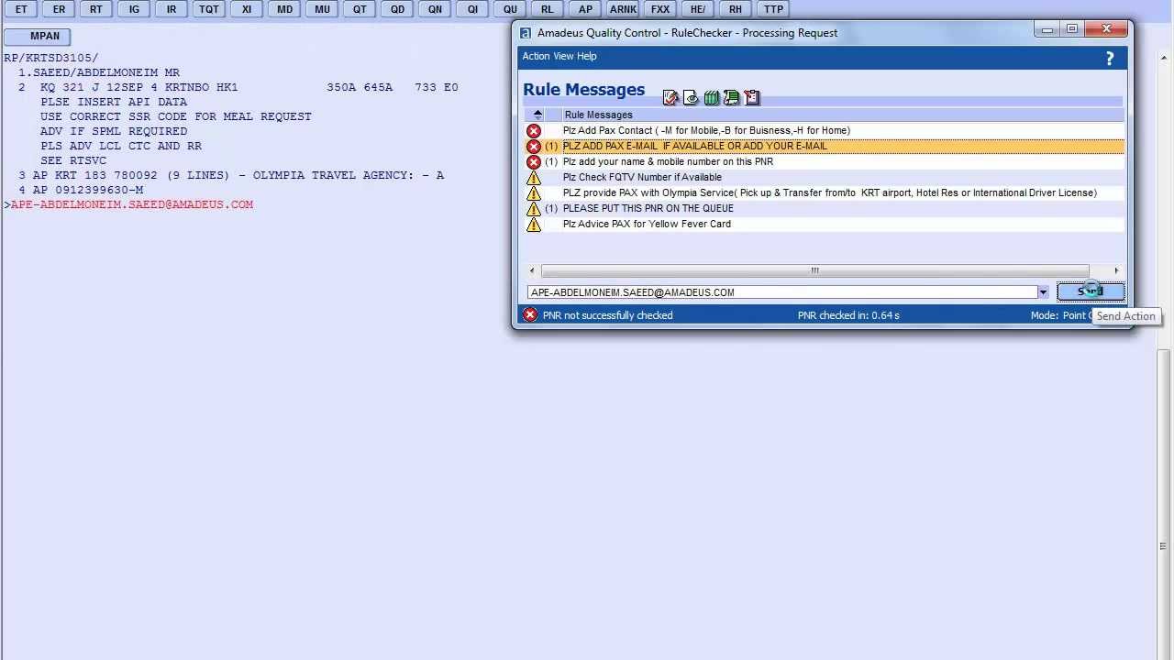
Task: Click the HE/ quick command button
Action: point(698,9)
